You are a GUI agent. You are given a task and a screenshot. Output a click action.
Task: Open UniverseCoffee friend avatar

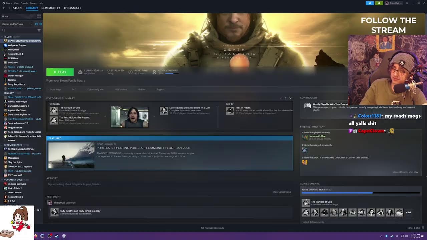(x=305, y=137)
